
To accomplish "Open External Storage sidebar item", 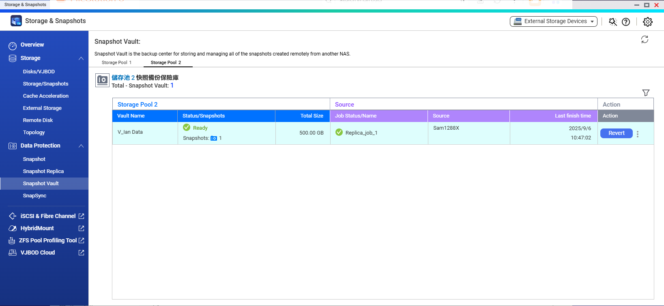I will pos(42,108).
